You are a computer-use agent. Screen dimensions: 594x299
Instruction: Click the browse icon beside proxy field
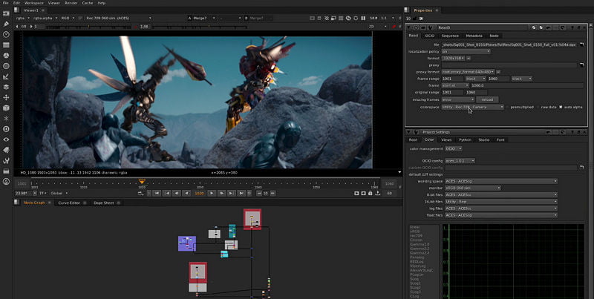(x=582, y=65)
